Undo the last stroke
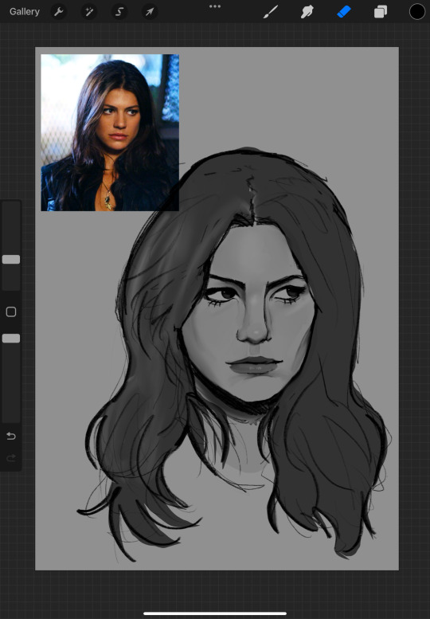430x619 pixels. (x=11, y=436)
